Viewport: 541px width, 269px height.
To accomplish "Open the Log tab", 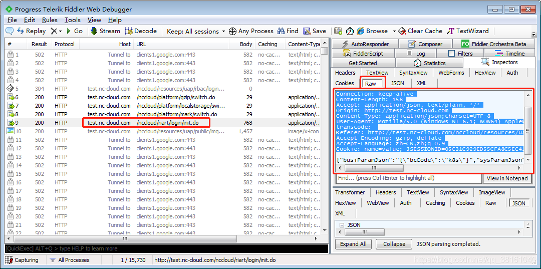I will point(416,54).
